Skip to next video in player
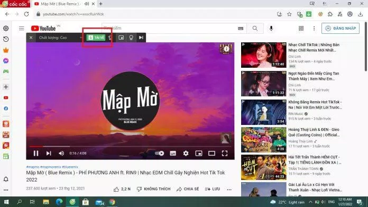This screenshot has width=368, height=207. click(x=49, y=154)
